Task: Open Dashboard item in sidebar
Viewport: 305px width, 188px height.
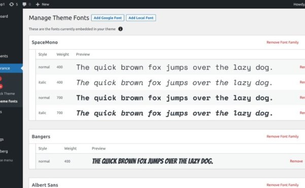Action: (4, 16)
